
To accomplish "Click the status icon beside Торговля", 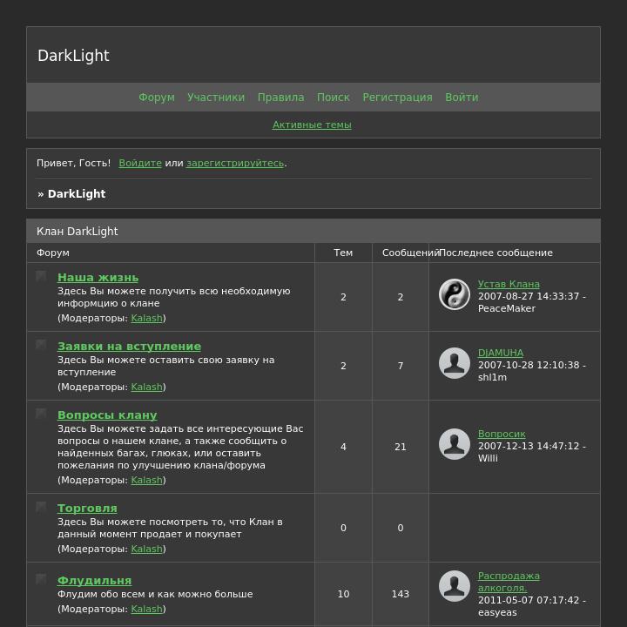I will 41,507.
